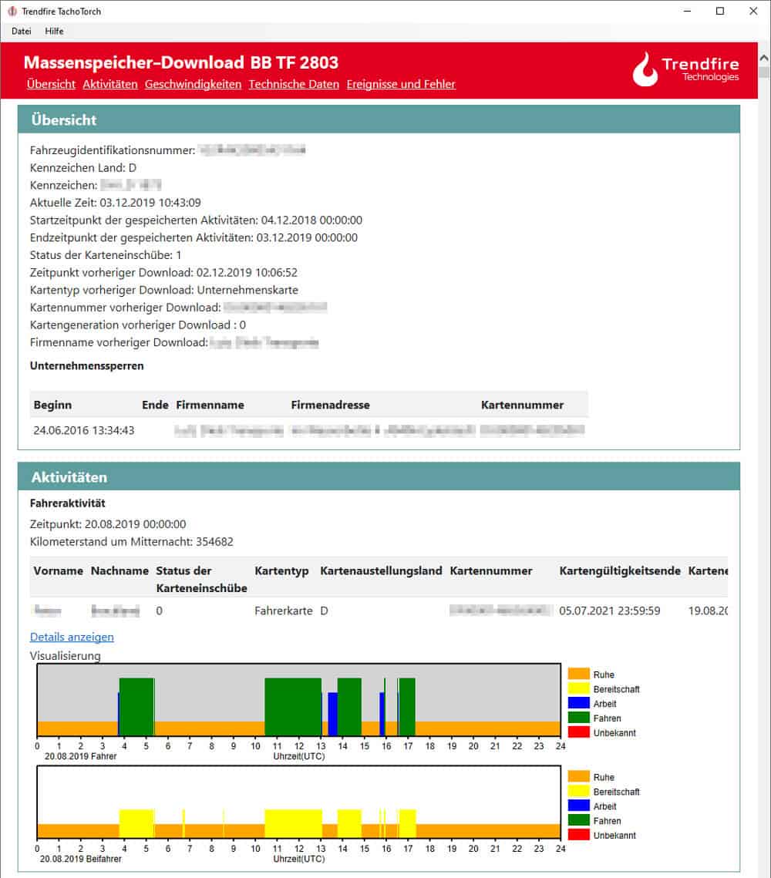
Task: Click the Kartennummer column header in Unternehmenssperren table
Action: click(522, 405)
